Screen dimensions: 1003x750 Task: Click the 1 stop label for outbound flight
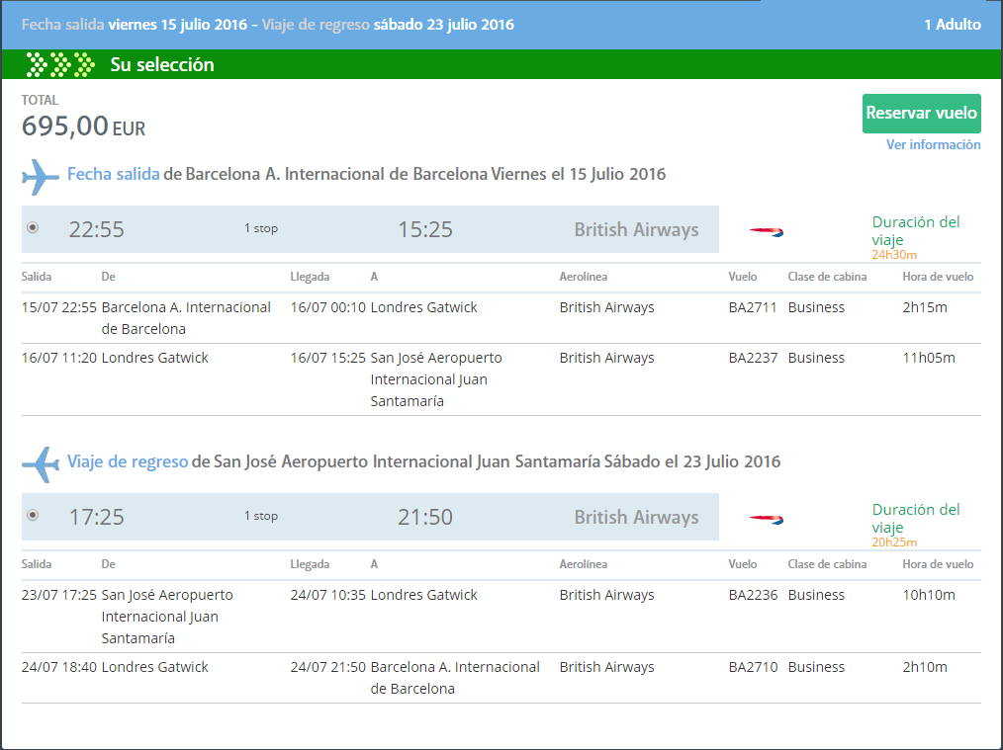[261, 228]
